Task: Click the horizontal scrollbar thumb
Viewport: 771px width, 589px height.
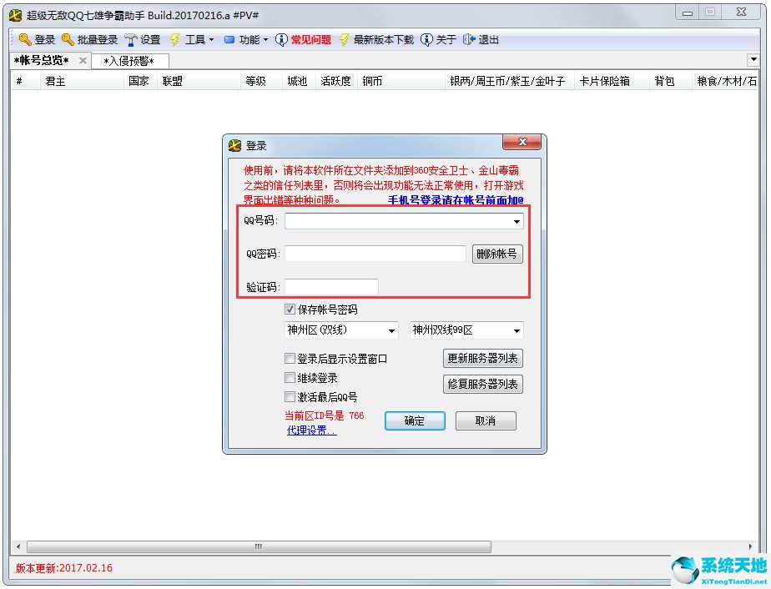Action: 259,546
